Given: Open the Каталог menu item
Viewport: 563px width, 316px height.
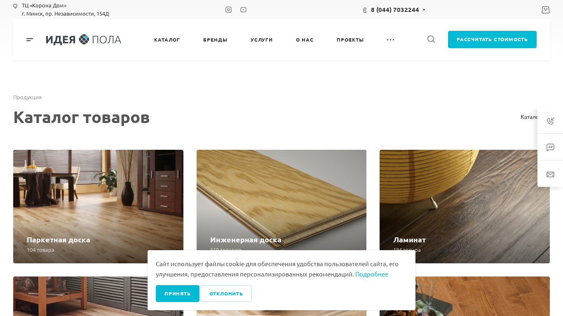Looking at the screenshot, I should 167,40.
